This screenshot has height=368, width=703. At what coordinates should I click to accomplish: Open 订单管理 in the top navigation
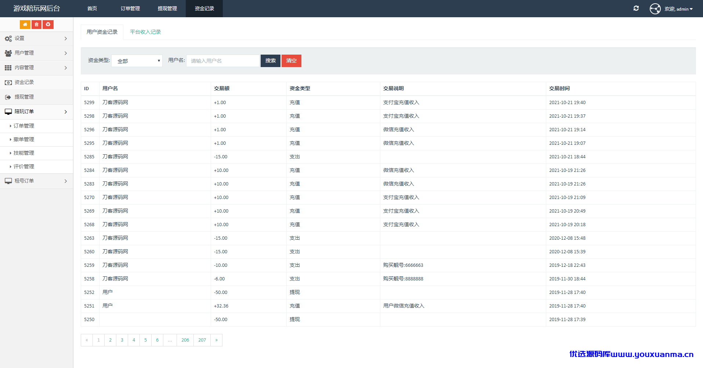[x=130, y=8]
